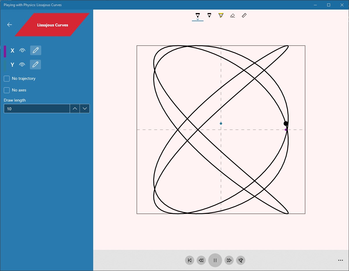Screen dimensions: 349x271
Task: Click the teal Y color bar
Action: point(5,66)
